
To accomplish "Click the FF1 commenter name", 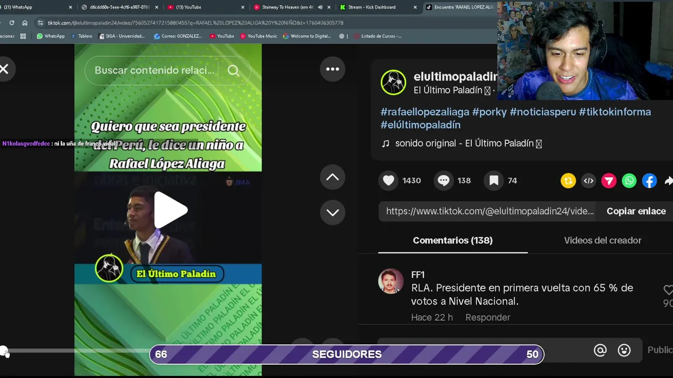I will point(417,275).
